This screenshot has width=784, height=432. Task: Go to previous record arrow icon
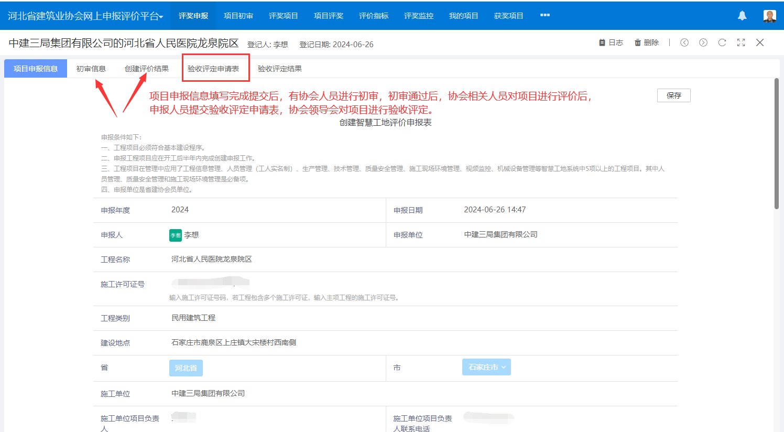click(x=684, y=42)
